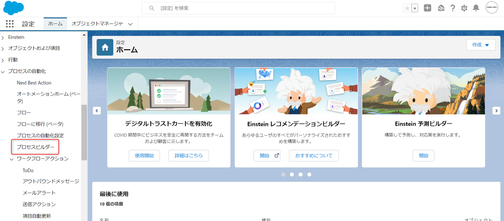504x221 pixels.
Task: Collapse the プロセスの自動化 tree node
Action: [3, 71]
